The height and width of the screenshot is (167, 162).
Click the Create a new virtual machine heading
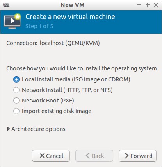[70, 17]
